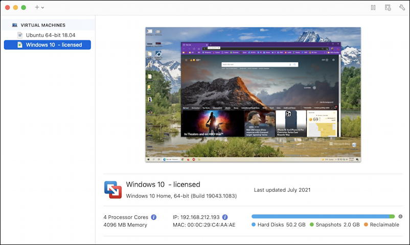410x245 pixels.
Task: Click the plus icon to add a VM
Action: pyautogui.click(x=37, y=8)
